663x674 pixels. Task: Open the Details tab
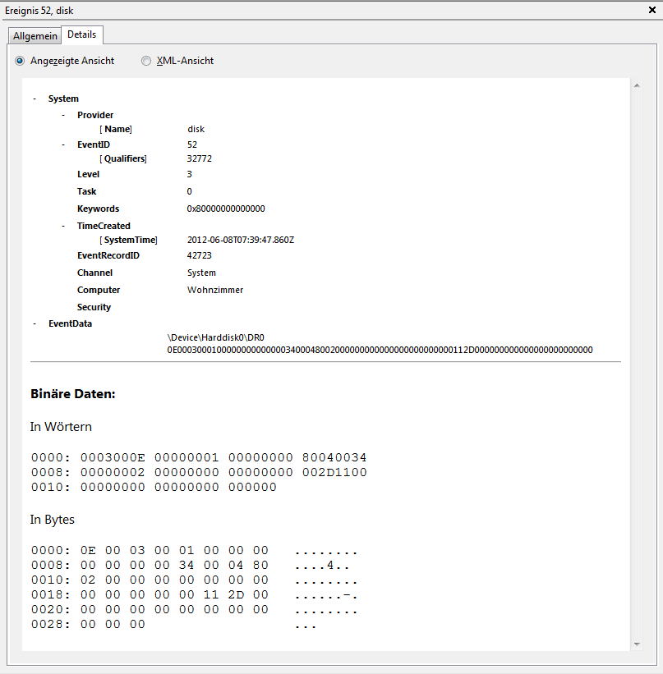click(82, 34)
